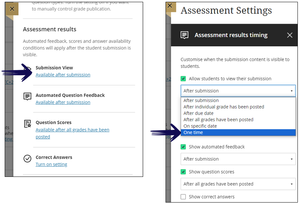Close the left settings panel with X
The height and width of the screenshot is (204, 300).
click(12, 9)
